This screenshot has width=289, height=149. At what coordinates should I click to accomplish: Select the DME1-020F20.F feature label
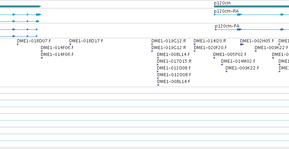[x=210, y=48]
